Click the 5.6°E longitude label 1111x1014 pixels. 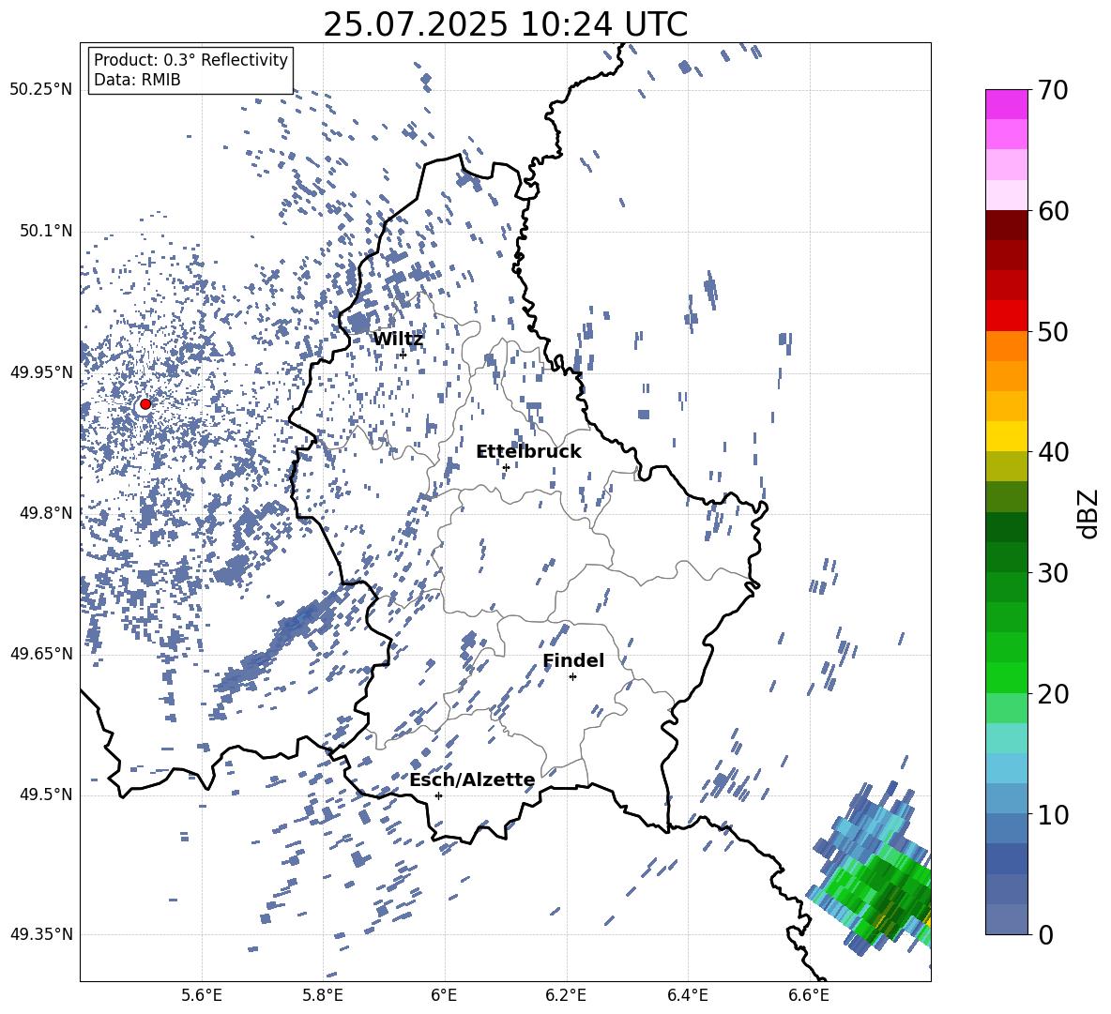click(202, 995)
